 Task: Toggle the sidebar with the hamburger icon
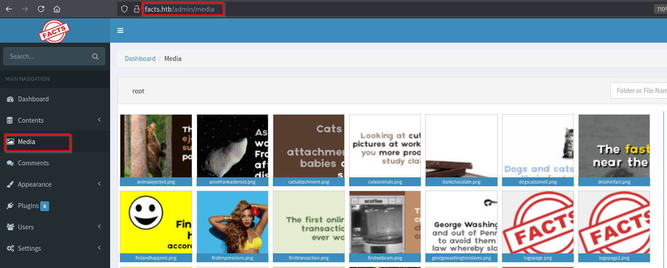click(x=120, y=31)
